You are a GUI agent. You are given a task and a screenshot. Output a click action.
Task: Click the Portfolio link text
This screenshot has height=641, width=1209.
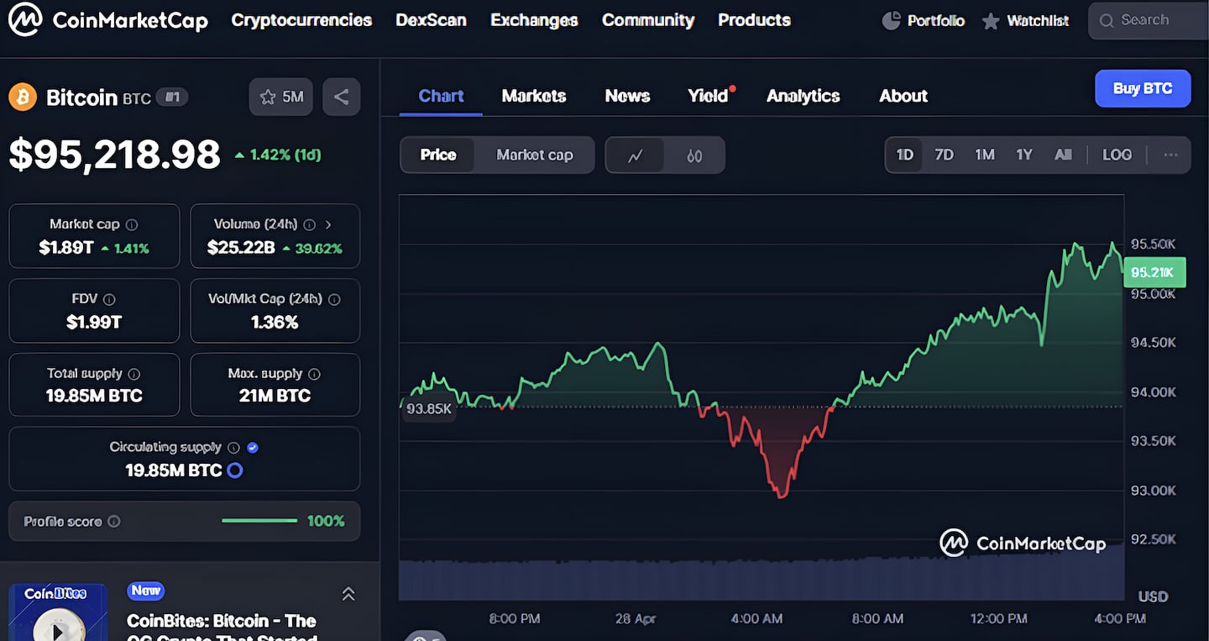pyautogui.click(x=935, y=21)
